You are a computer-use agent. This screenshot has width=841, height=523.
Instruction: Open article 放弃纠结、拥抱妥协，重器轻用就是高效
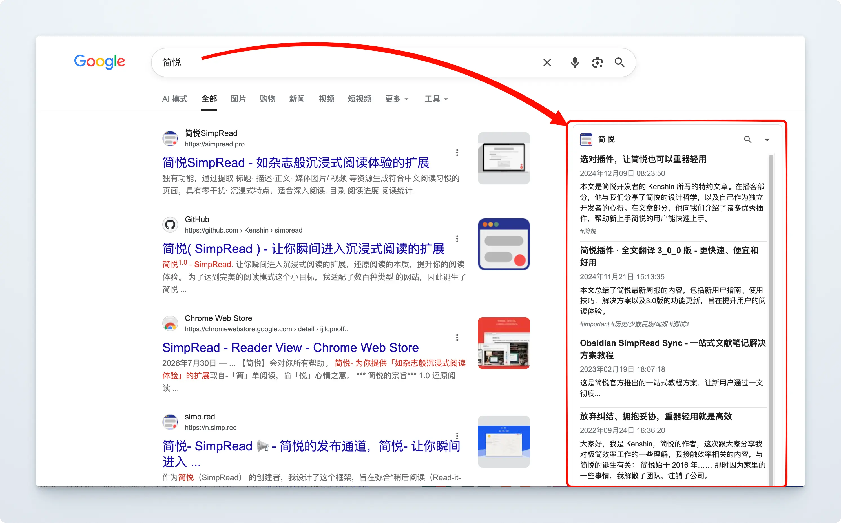tap(656, 417)
